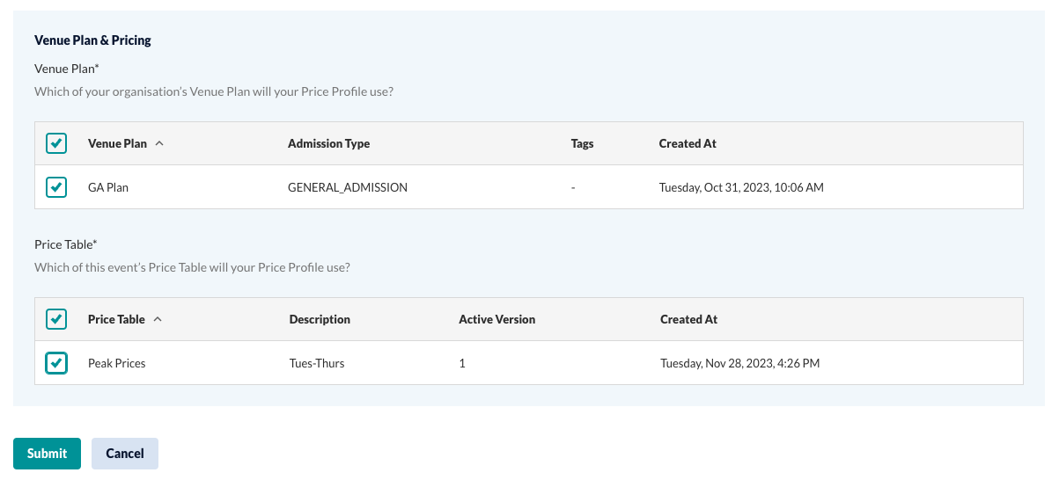The height and width of the screenshot is (480, 1059).
Task: Click the Active Version column header
Action: tap(496, 319)
